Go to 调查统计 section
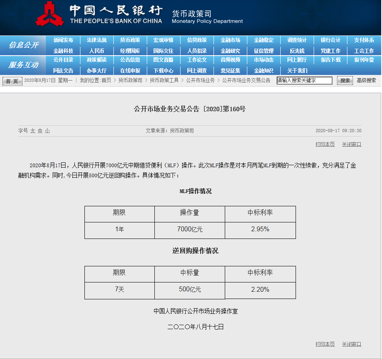The height and width of the screenshot is (359, 382). 297,40
